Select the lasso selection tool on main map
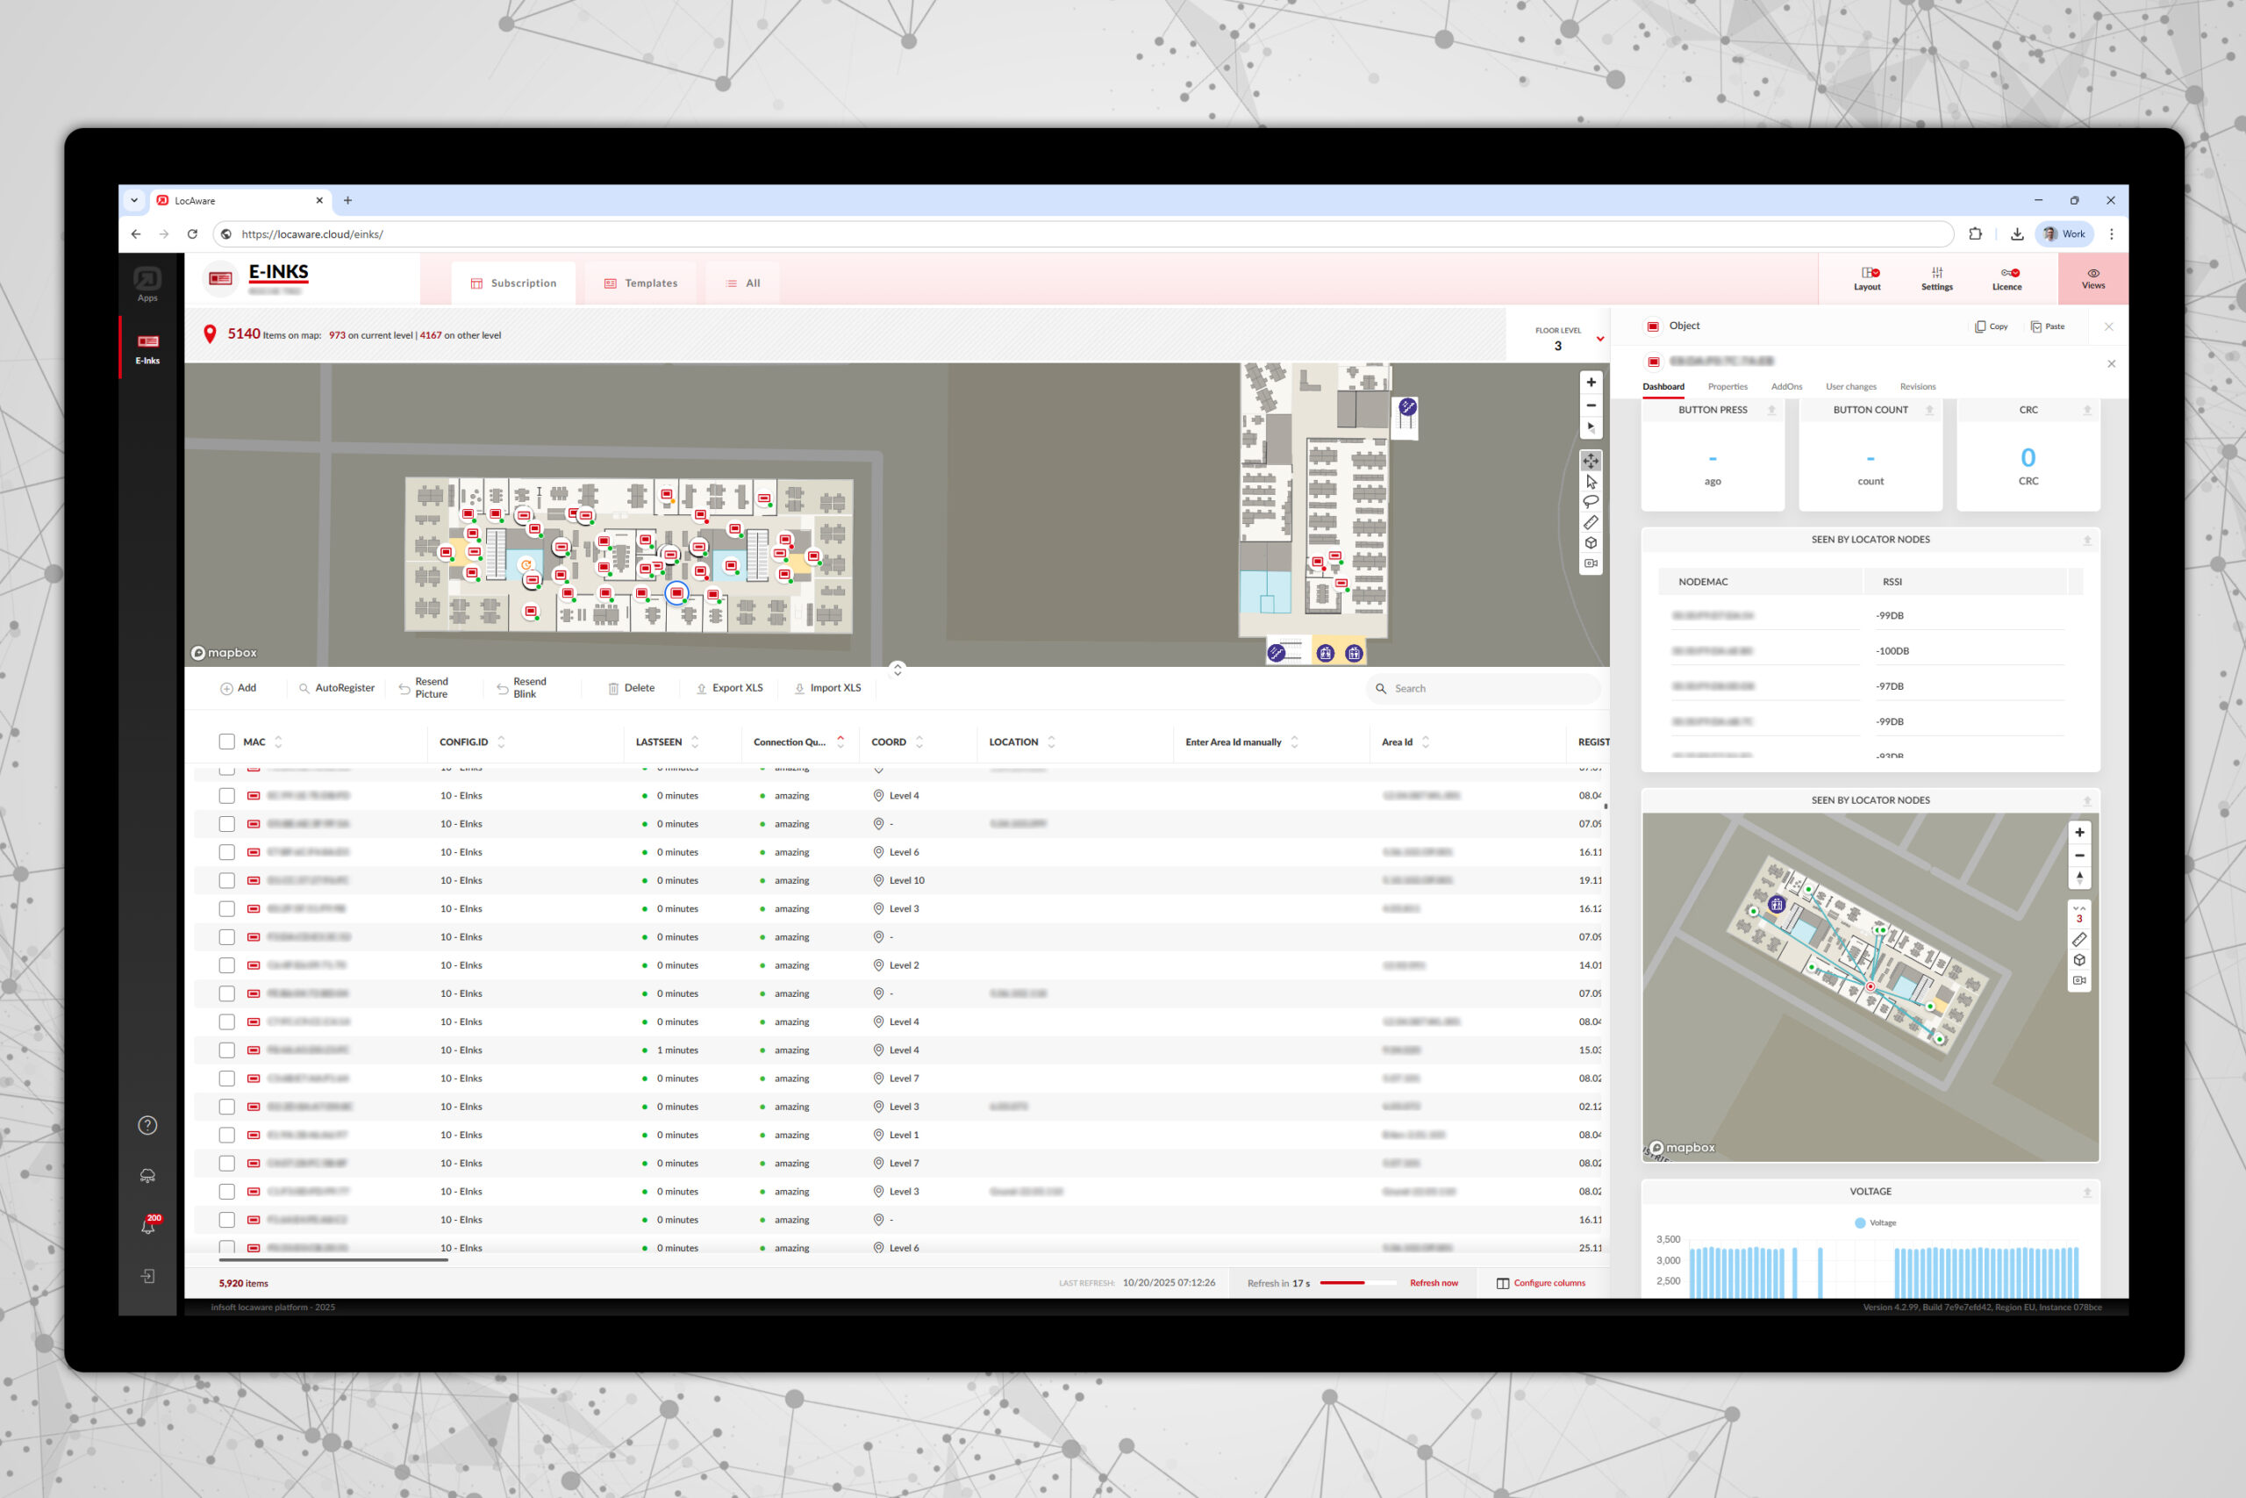This screenshot has width=2246, height=1498. pyautogui.click(x=1591, y=502)
